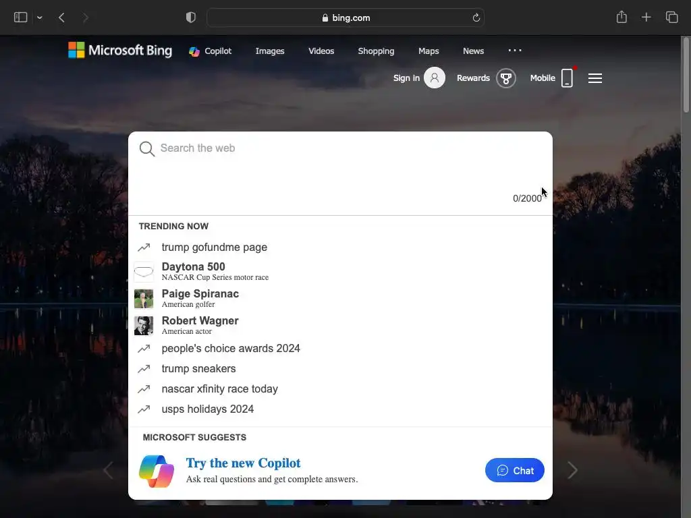Open the Images tab
Image resolution: width=691 pixels, height=518 pixels.
click(x=270, y=51)
